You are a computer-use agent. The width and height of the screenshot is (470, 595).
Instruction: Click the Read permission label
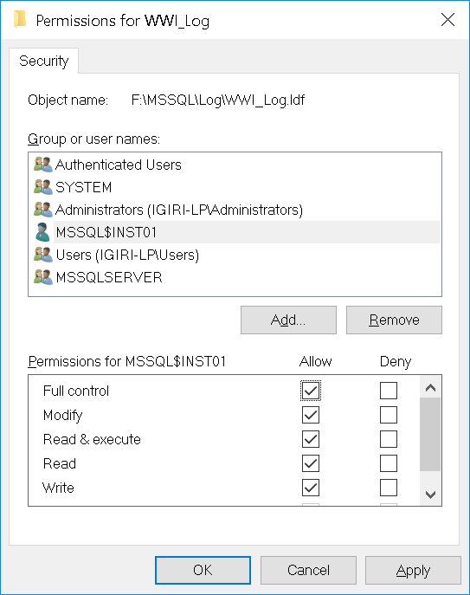tap(60, 463)
